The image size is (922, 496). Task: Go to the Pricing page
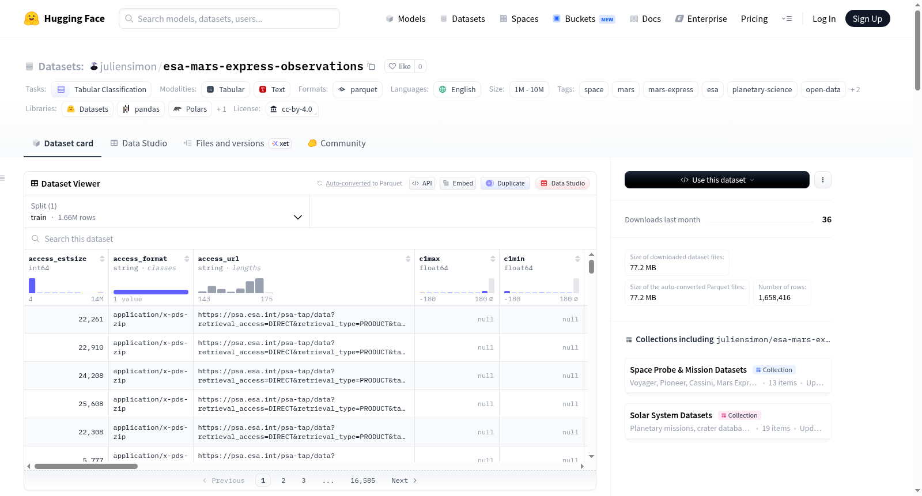[754, 18]
